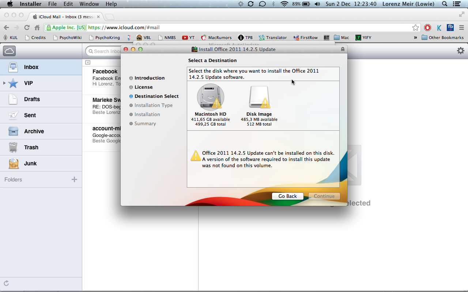Open Spotlight search in the menu bar

(x=445, y=4)
